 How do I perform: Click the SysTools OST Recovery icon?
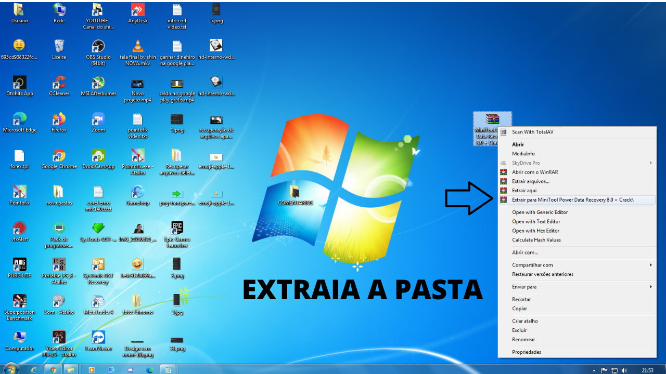tap(98, 271)
